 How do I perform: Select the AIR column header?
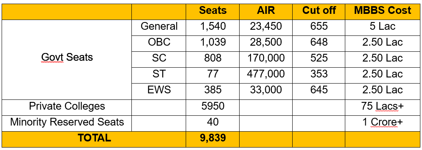[x=266, y=11]
